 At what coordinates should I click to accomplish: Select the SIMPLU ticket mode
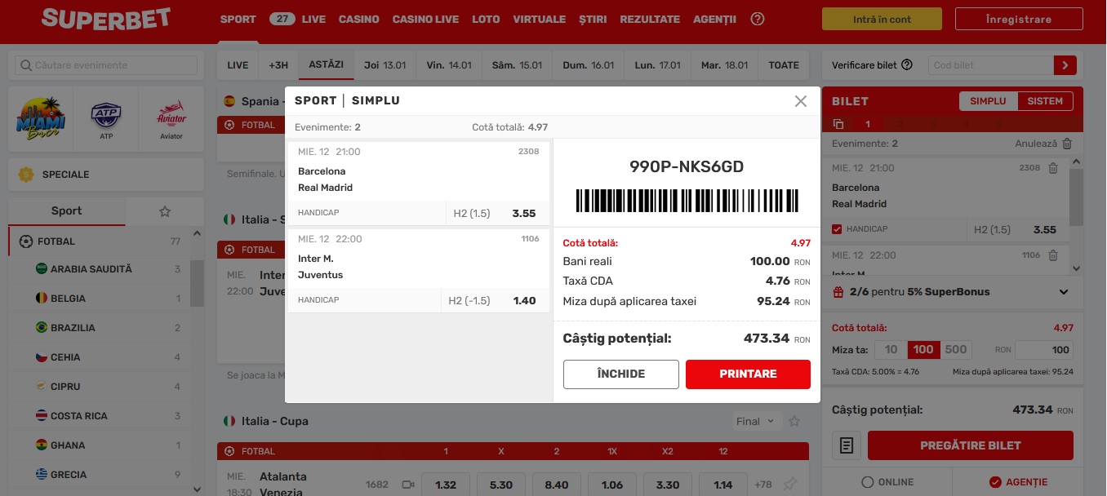point(988,101)
